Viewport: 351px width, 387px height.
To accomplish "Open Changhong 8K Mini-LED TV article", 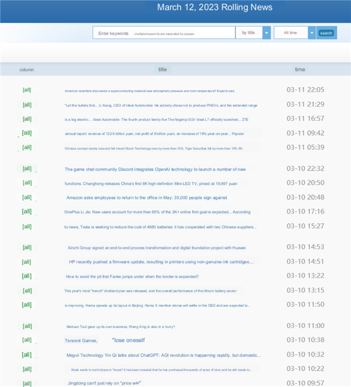I will pos(151,183).
